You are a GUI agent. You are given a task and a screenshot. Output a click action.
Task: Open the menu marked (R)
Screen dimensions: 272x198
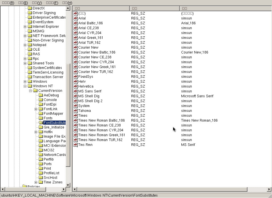(8, 3)
